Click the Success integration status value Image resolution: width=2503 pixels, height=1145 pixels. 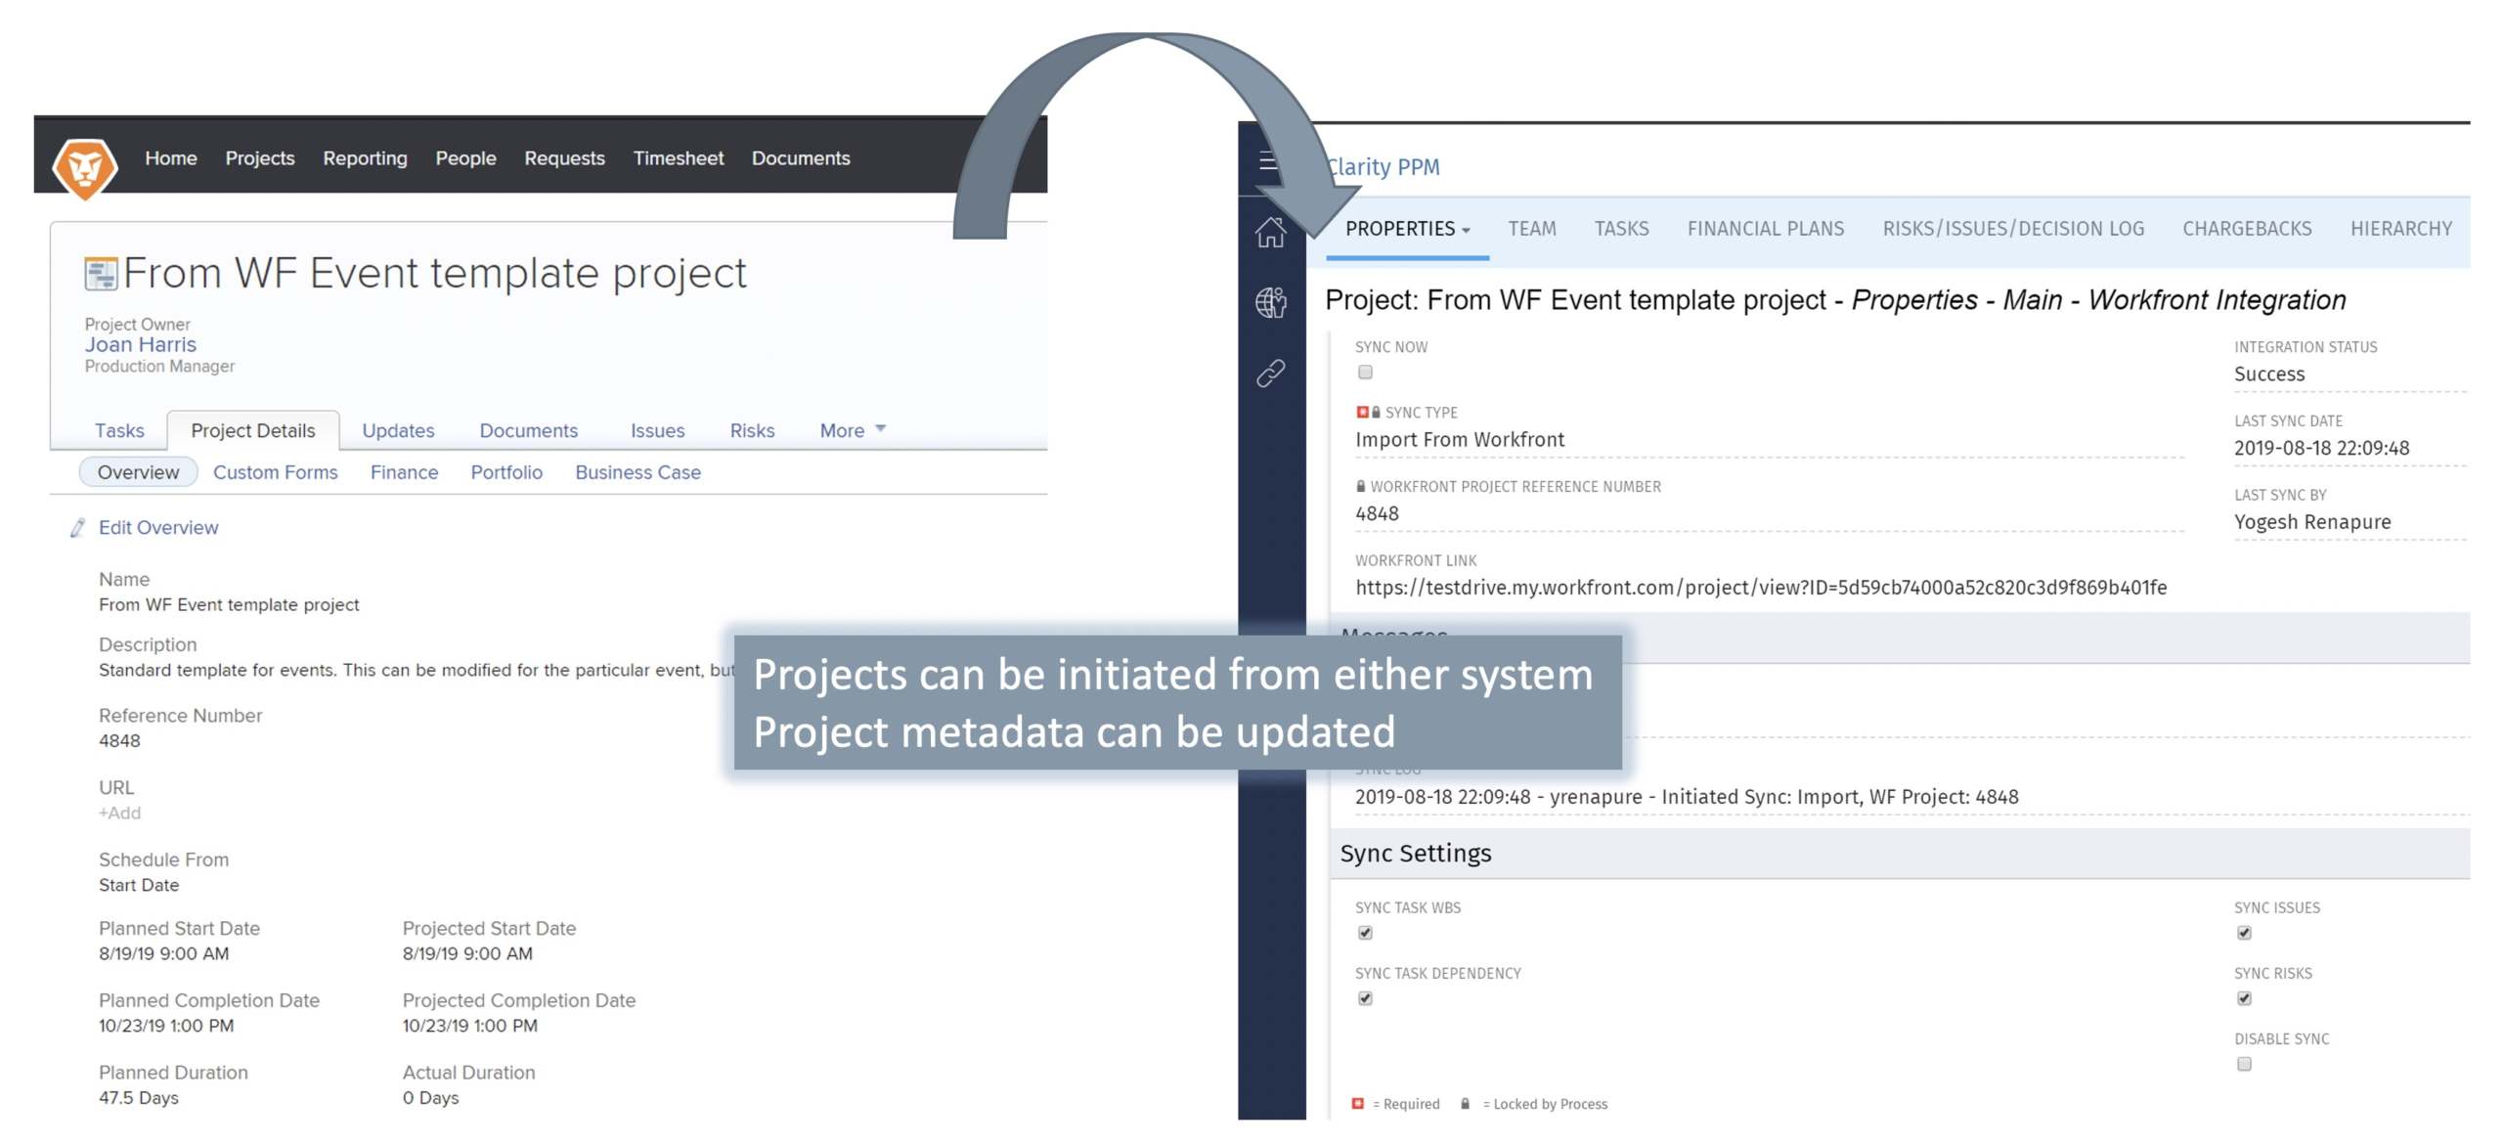pos(2268,374)
